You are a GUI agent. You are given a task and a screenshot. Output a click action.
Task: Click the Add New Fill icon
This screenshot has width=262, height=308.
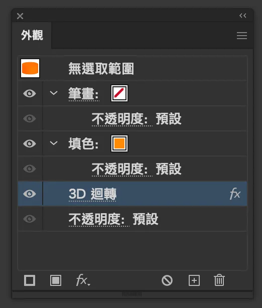click(x=56, y=280)
